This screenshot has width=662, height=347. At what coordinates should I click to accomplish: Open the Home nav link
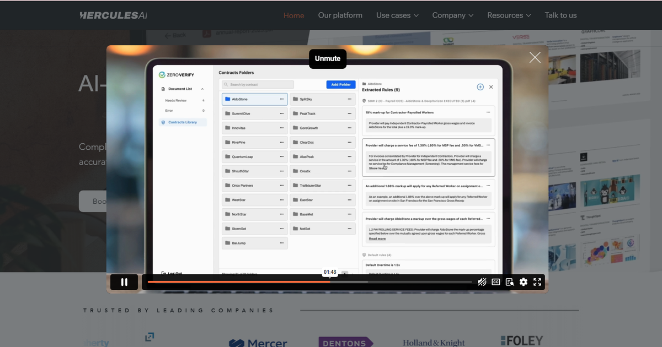(x=293, y=15)
